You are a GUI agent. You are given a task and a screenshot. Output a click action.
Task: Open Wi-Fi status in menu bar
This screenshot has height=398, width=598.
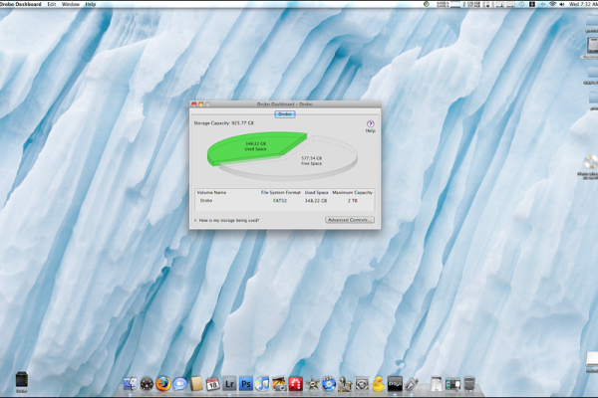[x=552, y=4]
